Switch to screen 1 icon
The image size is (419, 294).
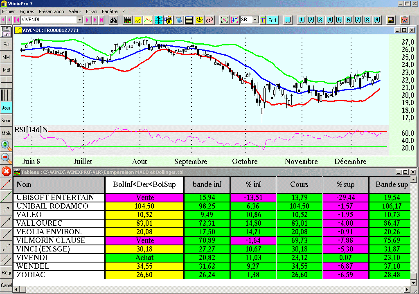tap(302, 20)
